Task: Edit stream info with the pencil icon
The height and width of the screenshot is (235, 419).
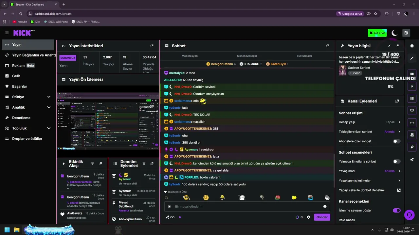Action: point(389,46)
